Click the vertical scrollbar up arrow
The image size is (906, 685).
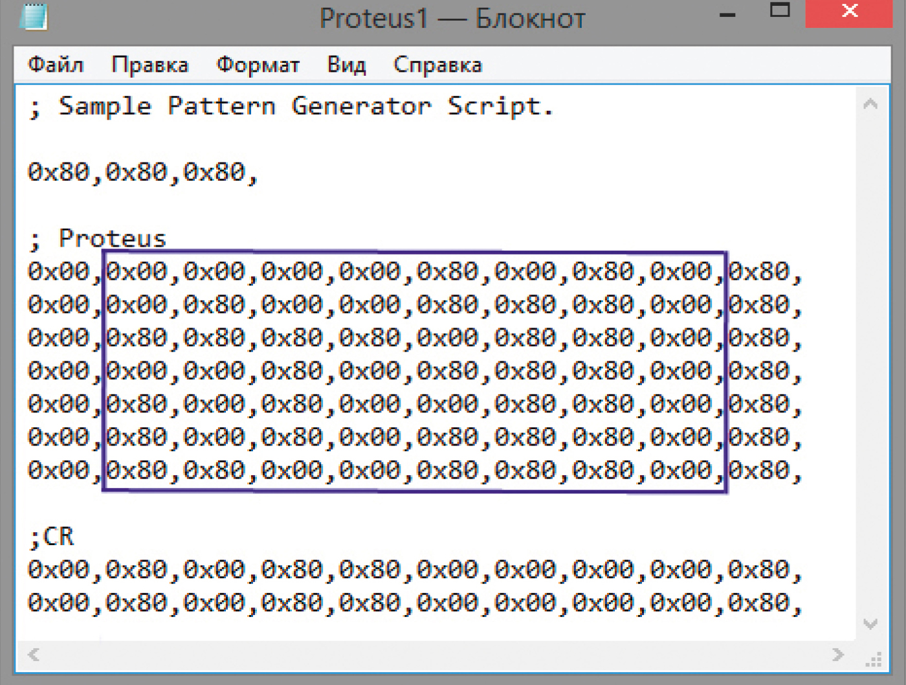click(x=870, y=104)
